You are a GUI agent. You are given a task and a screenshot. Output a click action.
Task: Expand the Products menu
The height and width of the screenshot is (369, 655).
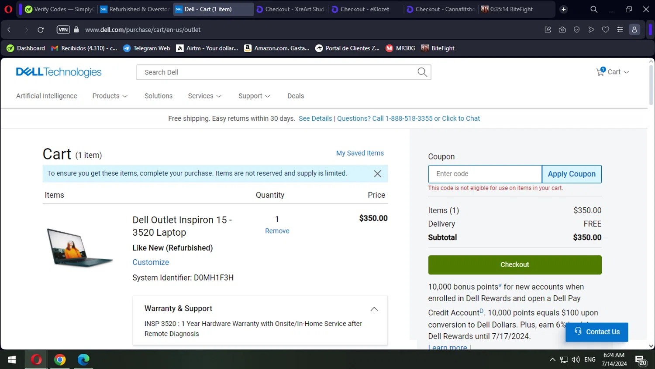point(110,96)
